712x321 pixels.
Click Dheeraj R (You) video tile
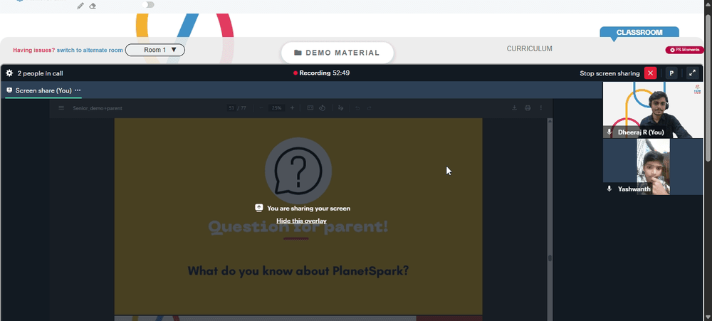(x=652, y=110)
